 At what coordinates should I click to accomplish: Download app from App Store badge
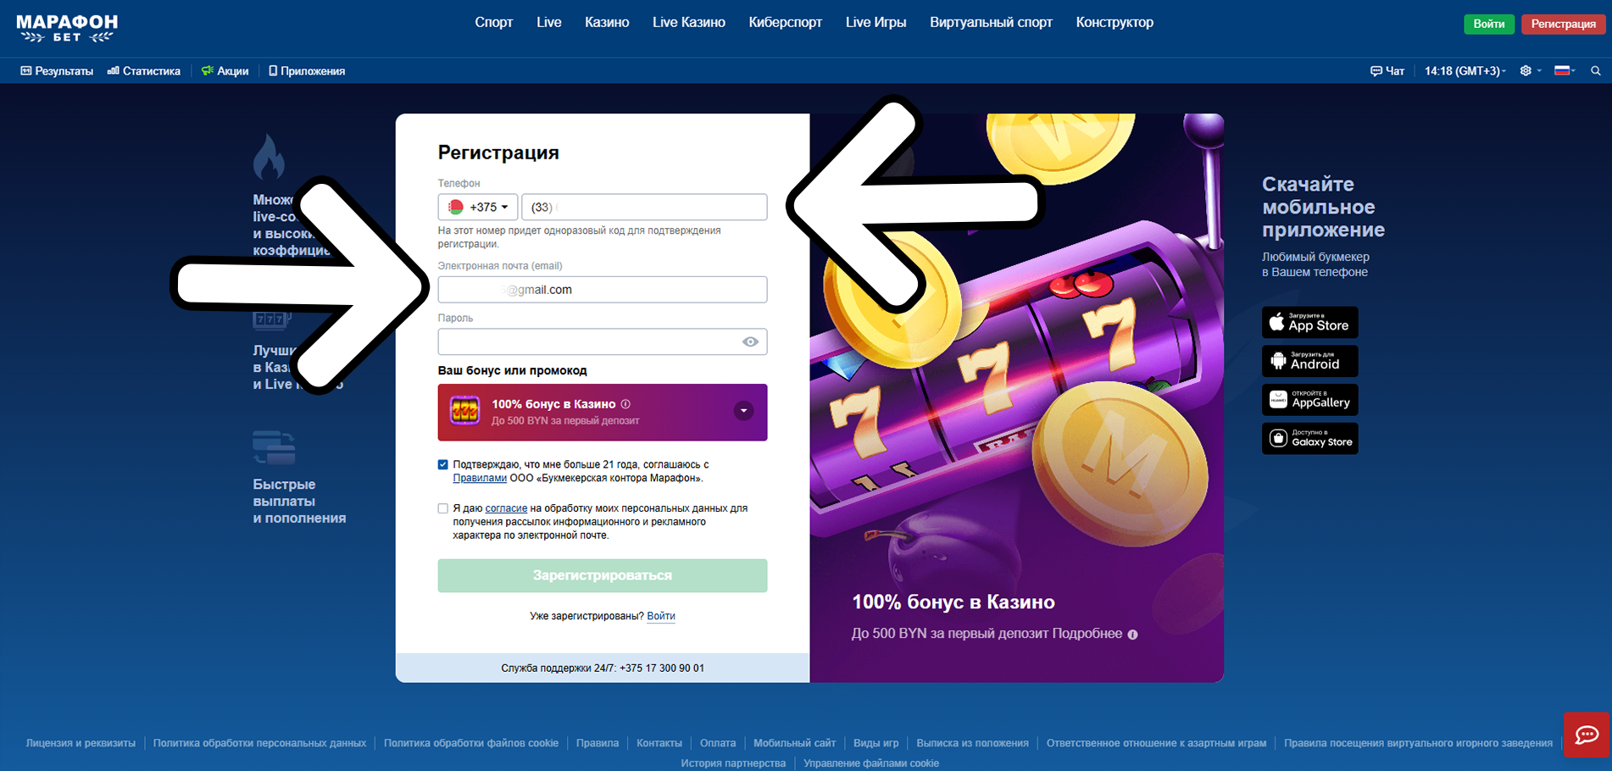1309,323
